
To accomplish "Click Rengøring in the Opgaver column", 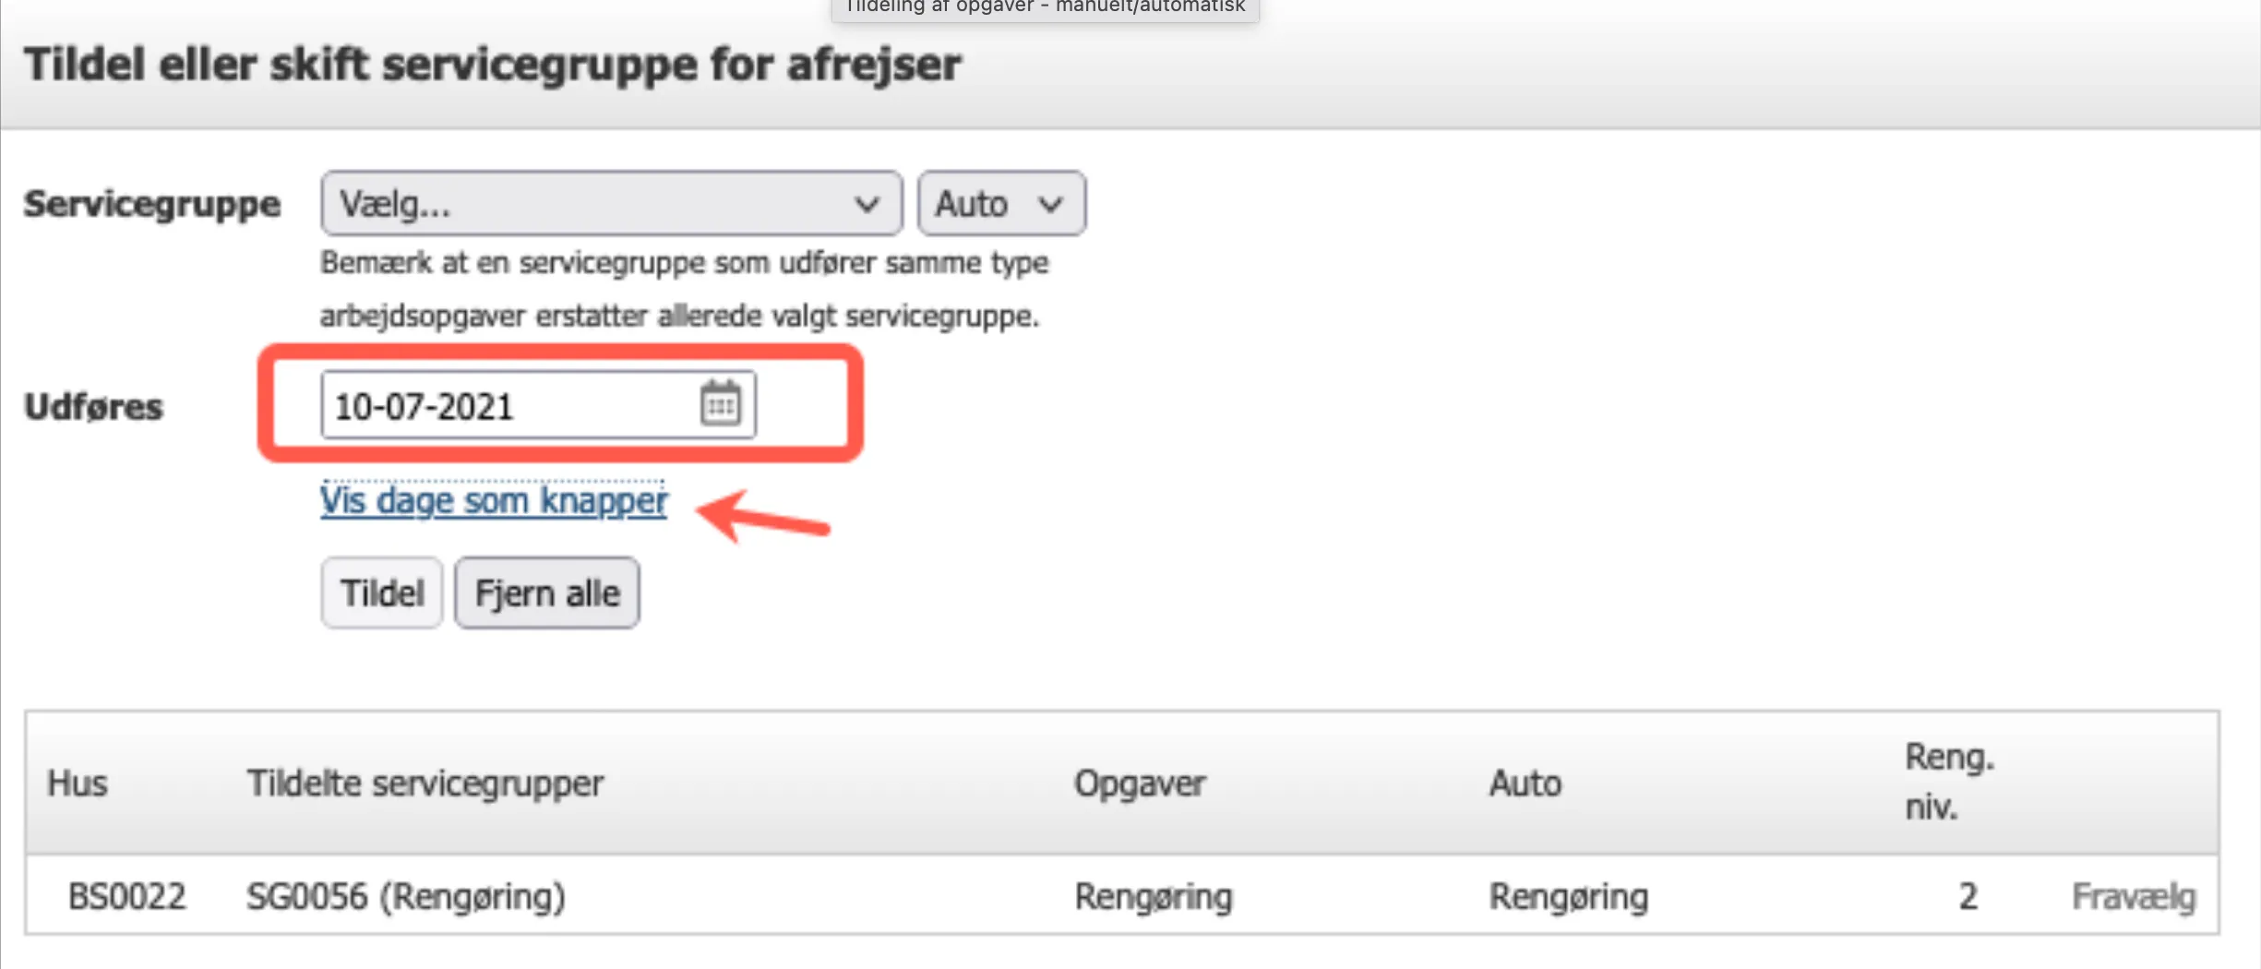I will [1154, 896].
